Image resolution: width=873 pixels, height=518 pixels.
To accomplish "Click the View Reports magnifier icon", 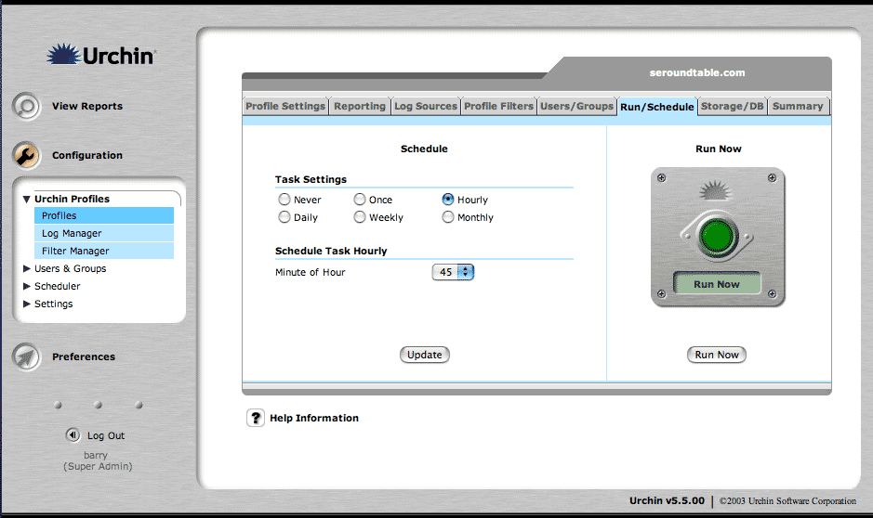I will click(26, 106).
